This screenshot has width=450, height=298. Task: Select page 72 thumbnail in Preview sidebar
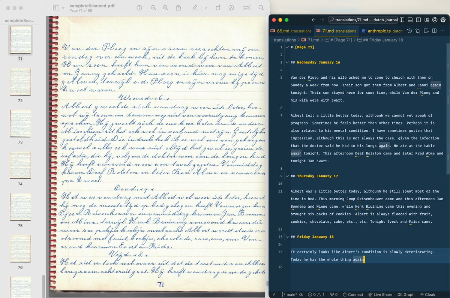20,82
